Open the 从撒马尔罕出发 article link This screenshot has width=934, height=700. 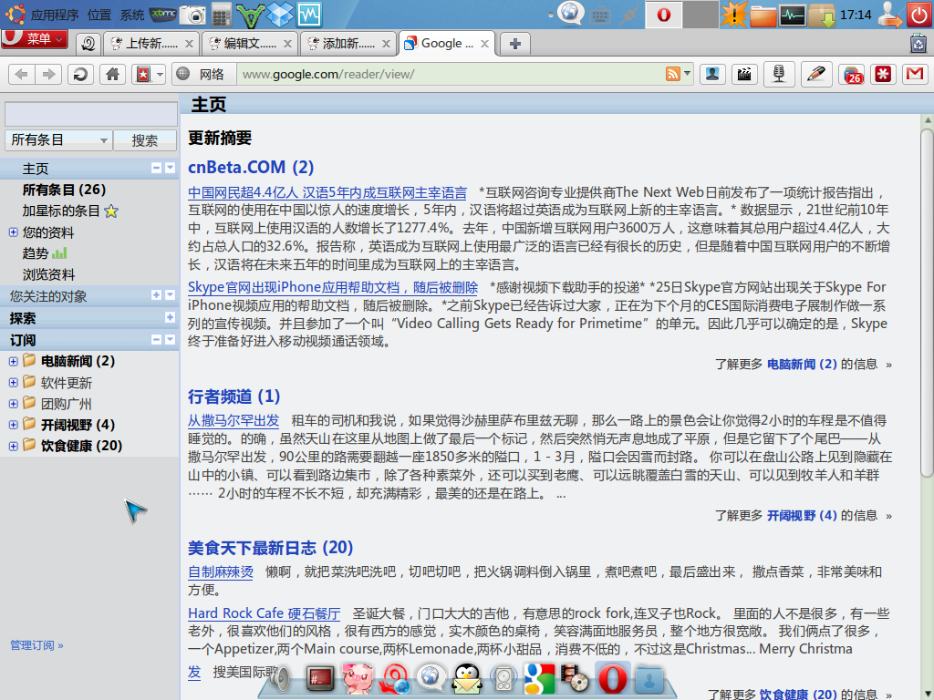(233, 420)
